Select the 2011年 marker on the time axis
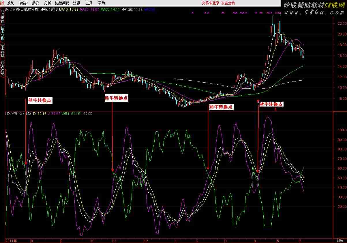 [x=11, y=240]
